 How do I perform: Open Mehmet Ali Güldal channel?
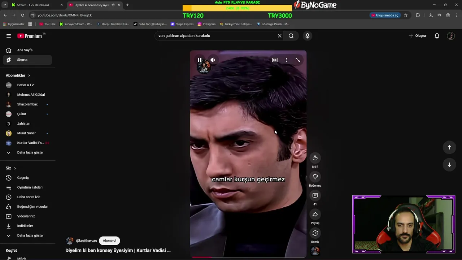click(x=27, y=95)
